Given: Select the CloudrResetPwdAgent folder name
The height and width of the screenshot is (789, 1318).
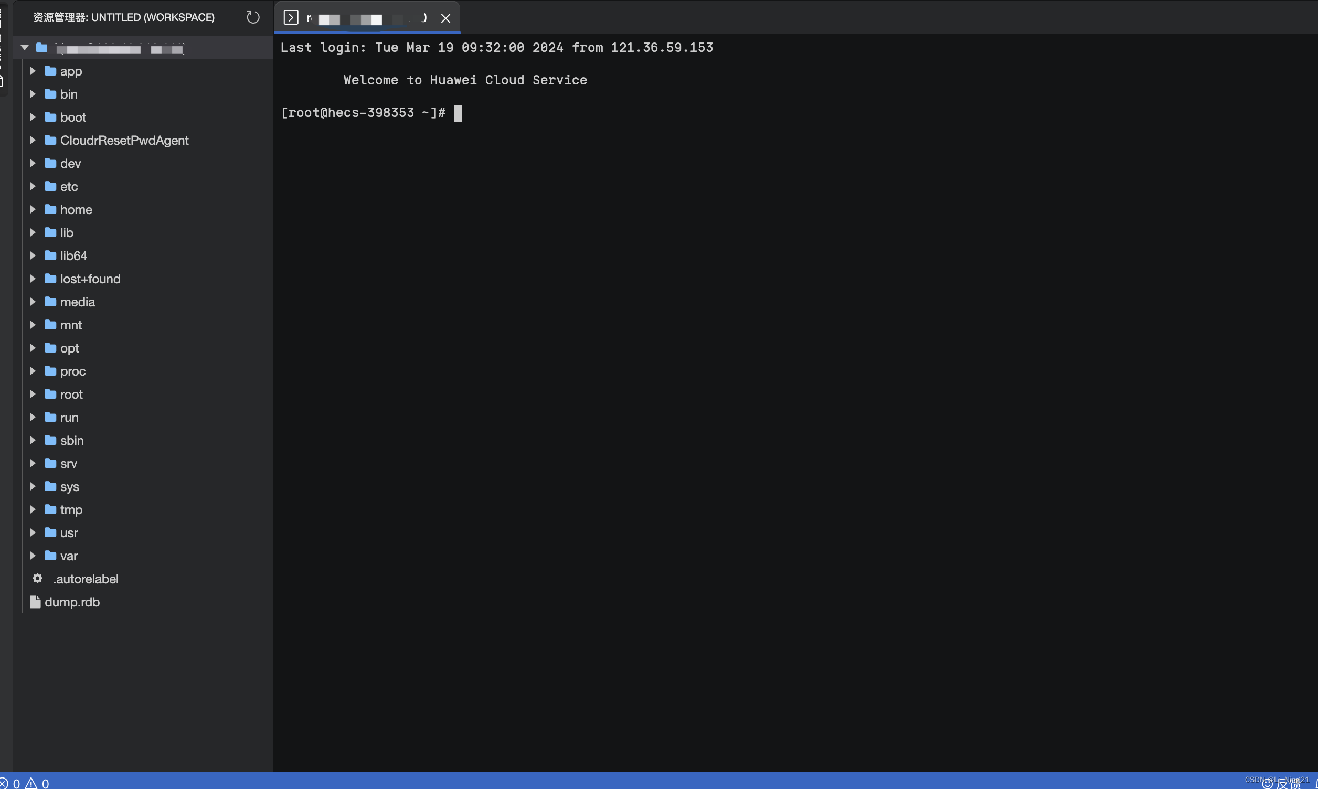Looking at the screenshot, I should [x=124, y=141].
